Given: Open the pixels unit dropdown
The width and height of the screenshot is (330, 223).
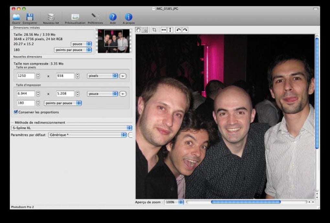Looking at the screenshot, I should coord(102,76).
